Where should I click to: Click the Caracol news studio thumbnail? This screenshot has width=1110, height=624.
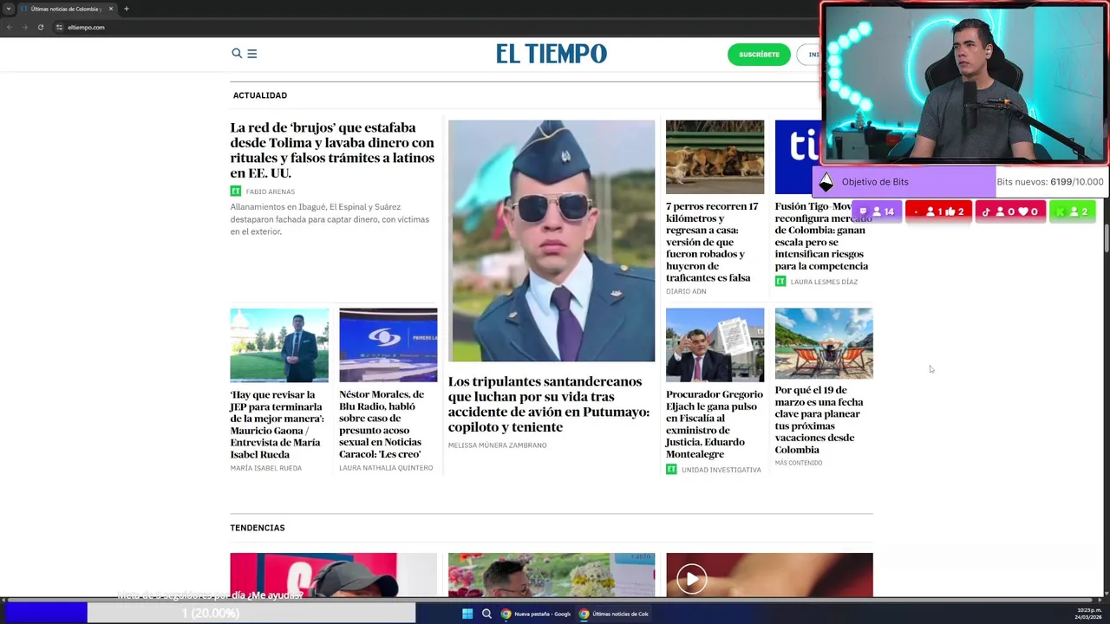[388, 345]
